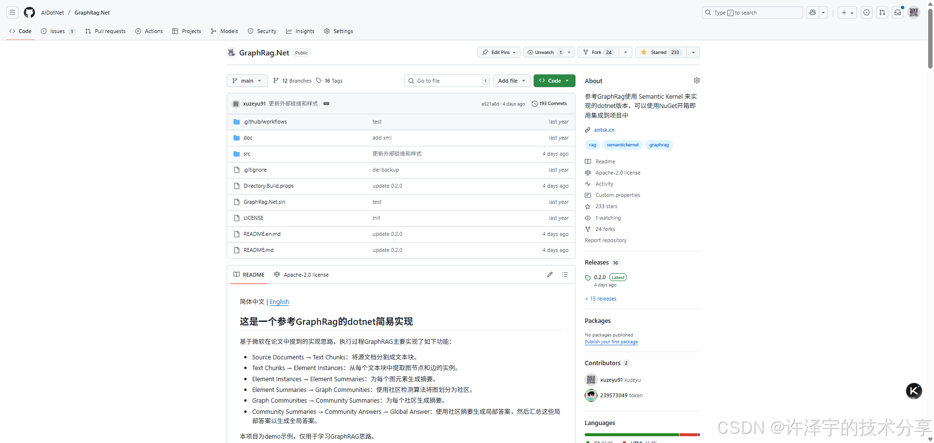Open the src folder
This screenshot has height=443, width=934.
click(x=247, y=154)
